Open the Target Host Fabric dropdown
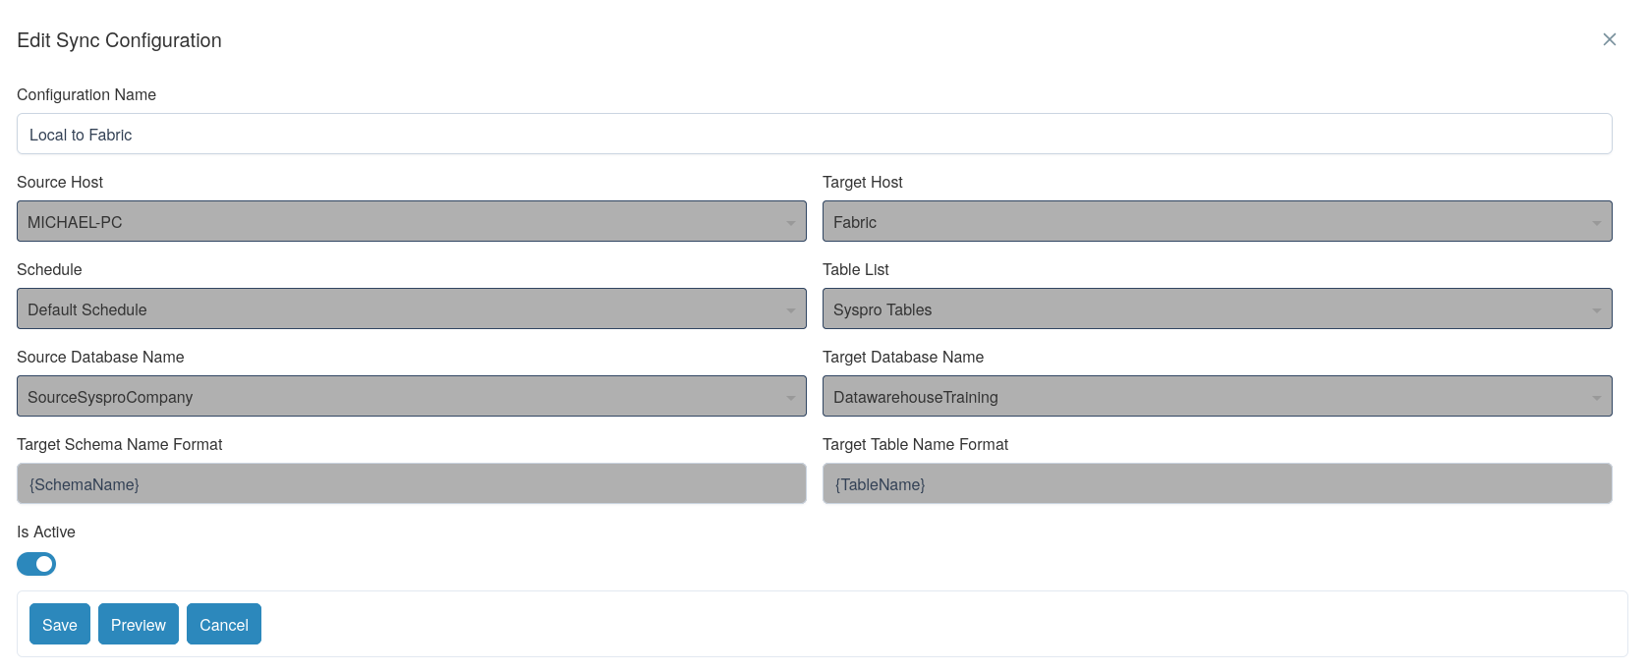The height and width of the screenshot is (672, 1650). [1217, 221]
